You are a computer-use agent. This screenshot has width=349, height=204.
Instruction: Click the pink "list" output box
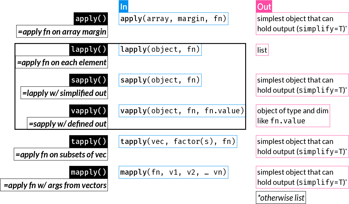[x=262, y=50]
